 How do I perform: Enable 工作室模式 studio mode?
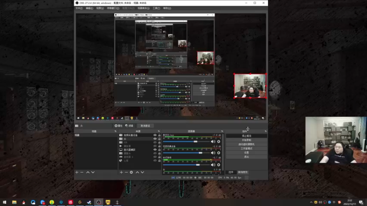[246, 148]
